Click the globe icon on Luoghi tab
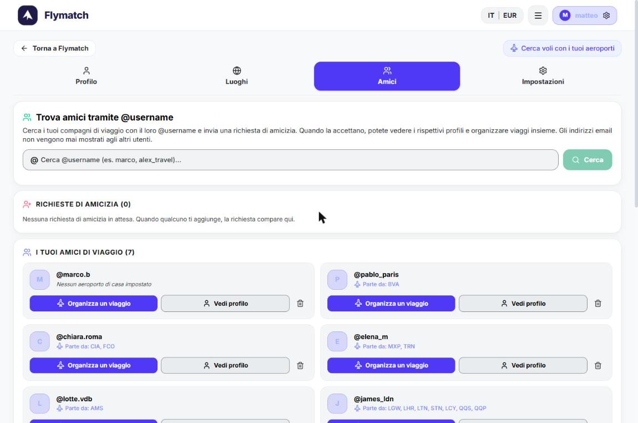Image resolution: width=638 pixels, height=423 pixels. [237, 71]
